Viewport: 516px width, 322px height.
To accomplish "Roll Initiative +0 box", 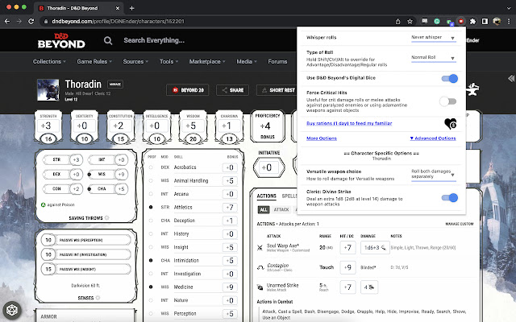I will point(268,167).
